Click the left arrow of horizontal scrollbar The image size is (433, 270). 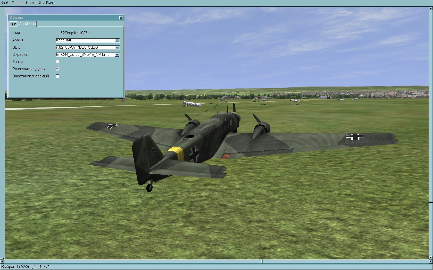click(2, 262)
